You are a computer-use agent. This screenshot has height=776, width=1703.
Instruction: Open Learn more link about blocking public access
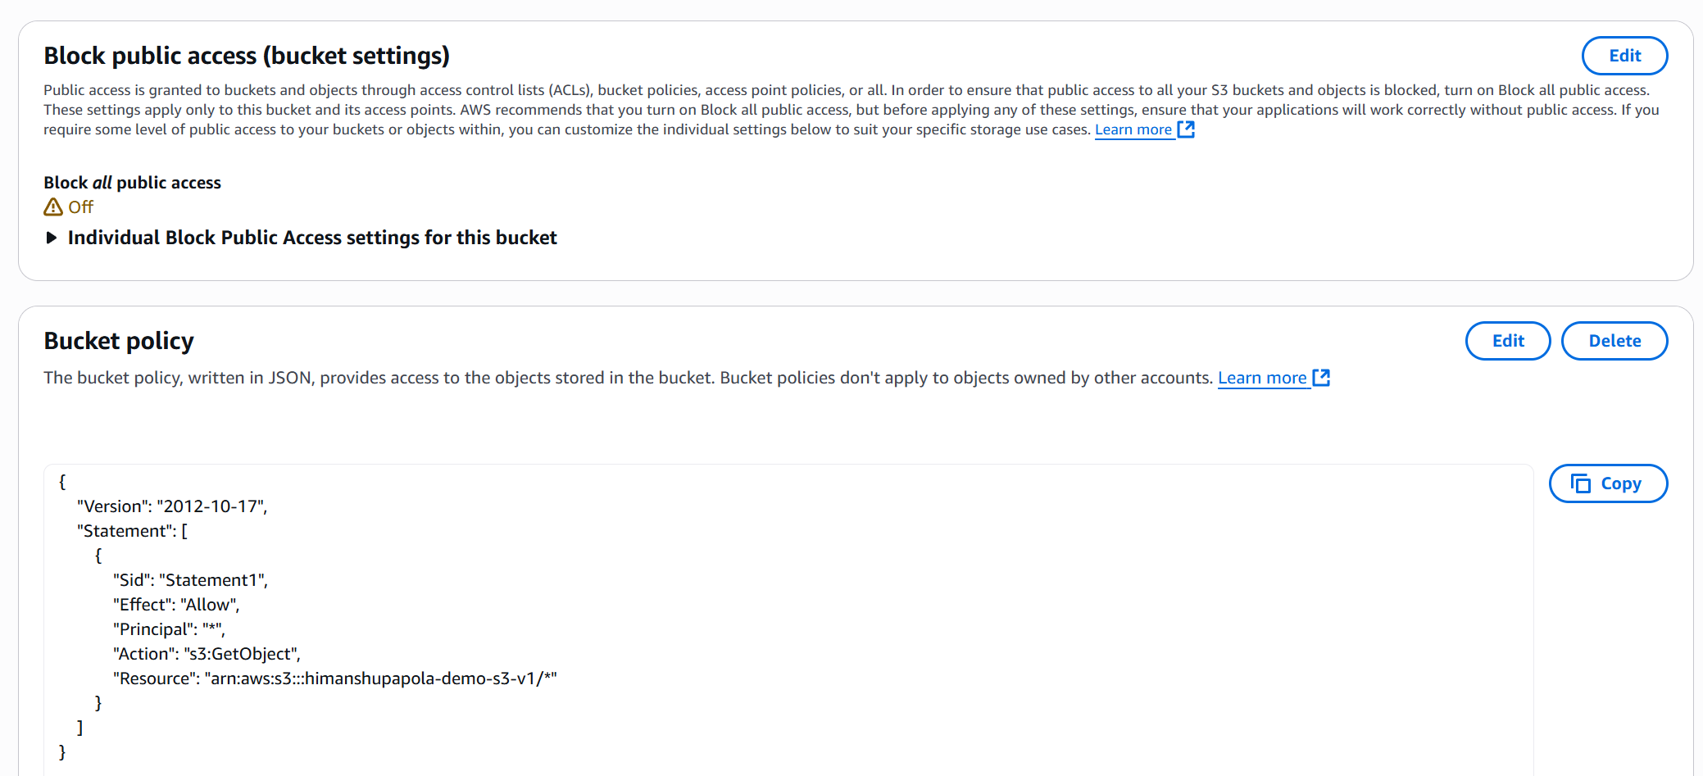point(1133,129)
